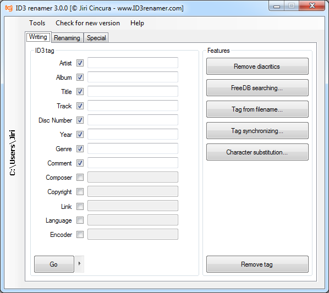329x293 pixels.
Task: Uncheck the Artist checkbox
Action: coord(80,63)
